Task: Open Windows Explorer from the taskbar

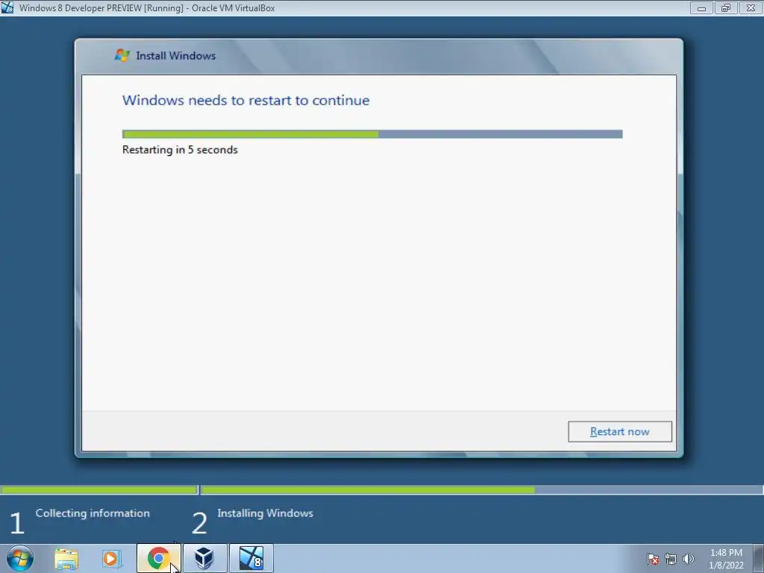Action: point(66,558)
